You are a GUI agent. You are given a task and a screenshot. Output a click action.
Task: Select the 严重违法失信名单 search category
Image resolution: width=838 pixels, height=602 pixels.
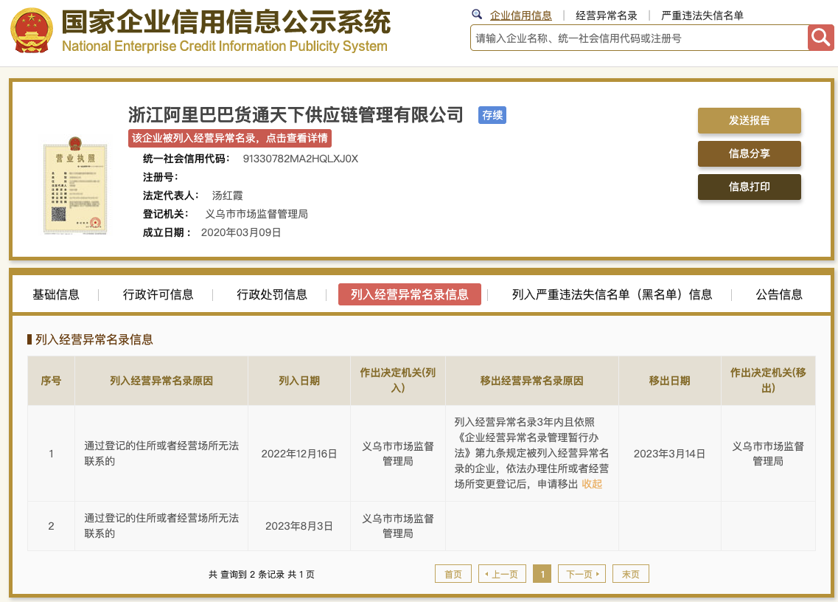[x=702, y=15]
